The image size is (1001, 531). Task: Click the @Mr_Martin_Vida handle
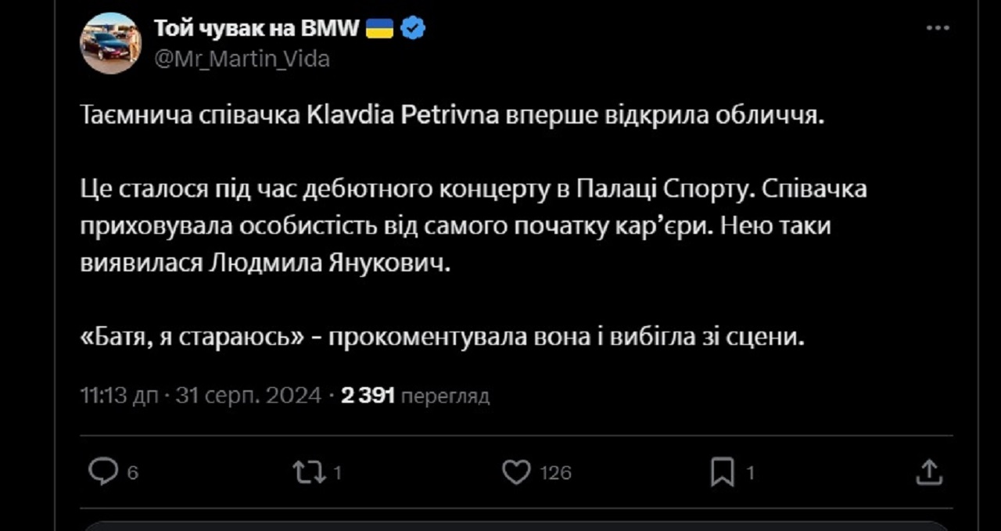pos(242,59)
